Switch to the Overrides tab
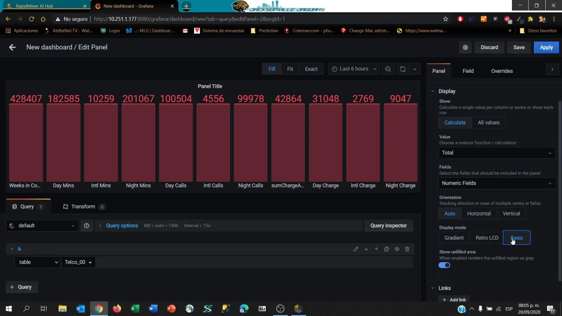Image resolution: width=562 pixels, height=316 pixels. pos(502,71)
